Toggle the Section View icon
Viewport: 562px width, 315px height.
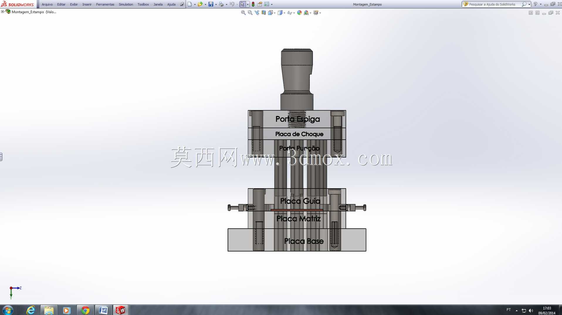point(264,13)
